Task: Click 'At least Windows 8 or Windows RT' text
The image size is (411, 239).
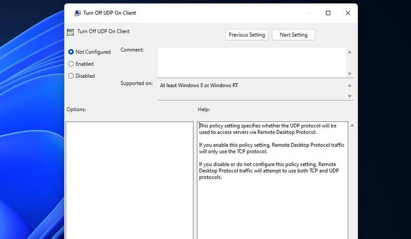Action: (x=199, y=86)
